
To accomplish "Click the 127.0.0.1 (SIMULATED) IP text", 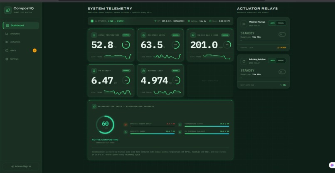I will pos(173,21).
